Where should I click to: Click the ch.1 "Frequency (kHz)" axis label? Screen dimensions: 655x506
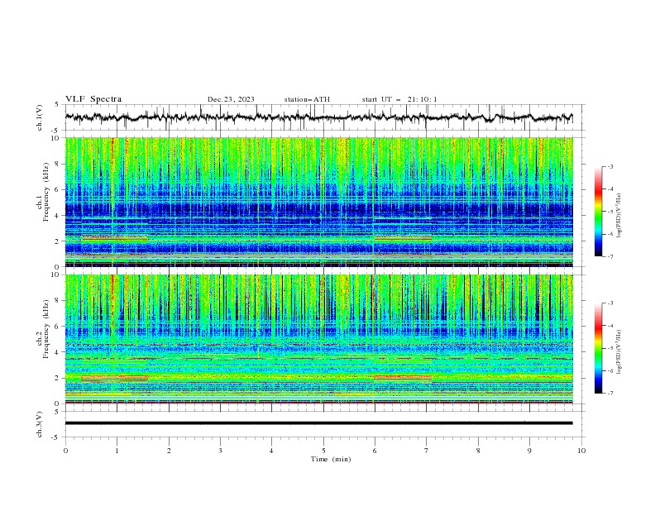point(45,192)
